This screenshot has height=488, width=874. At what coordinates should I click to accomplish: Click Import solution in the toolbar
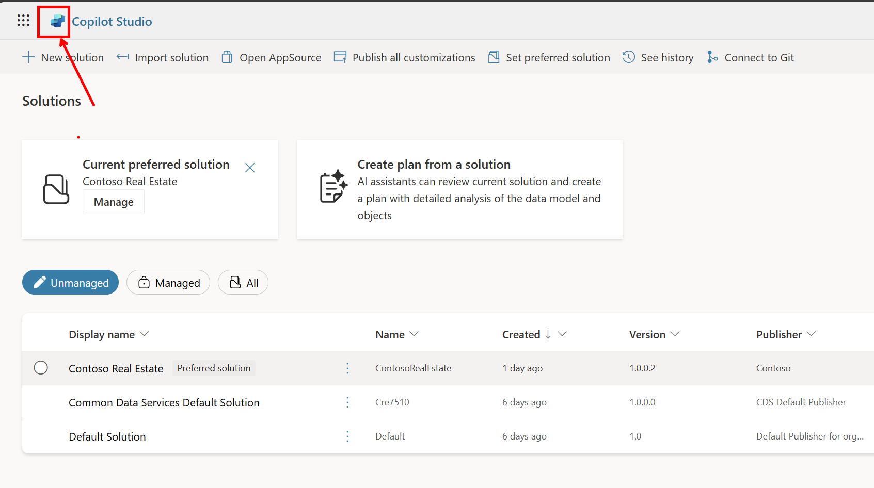click(x=163, y=57)
